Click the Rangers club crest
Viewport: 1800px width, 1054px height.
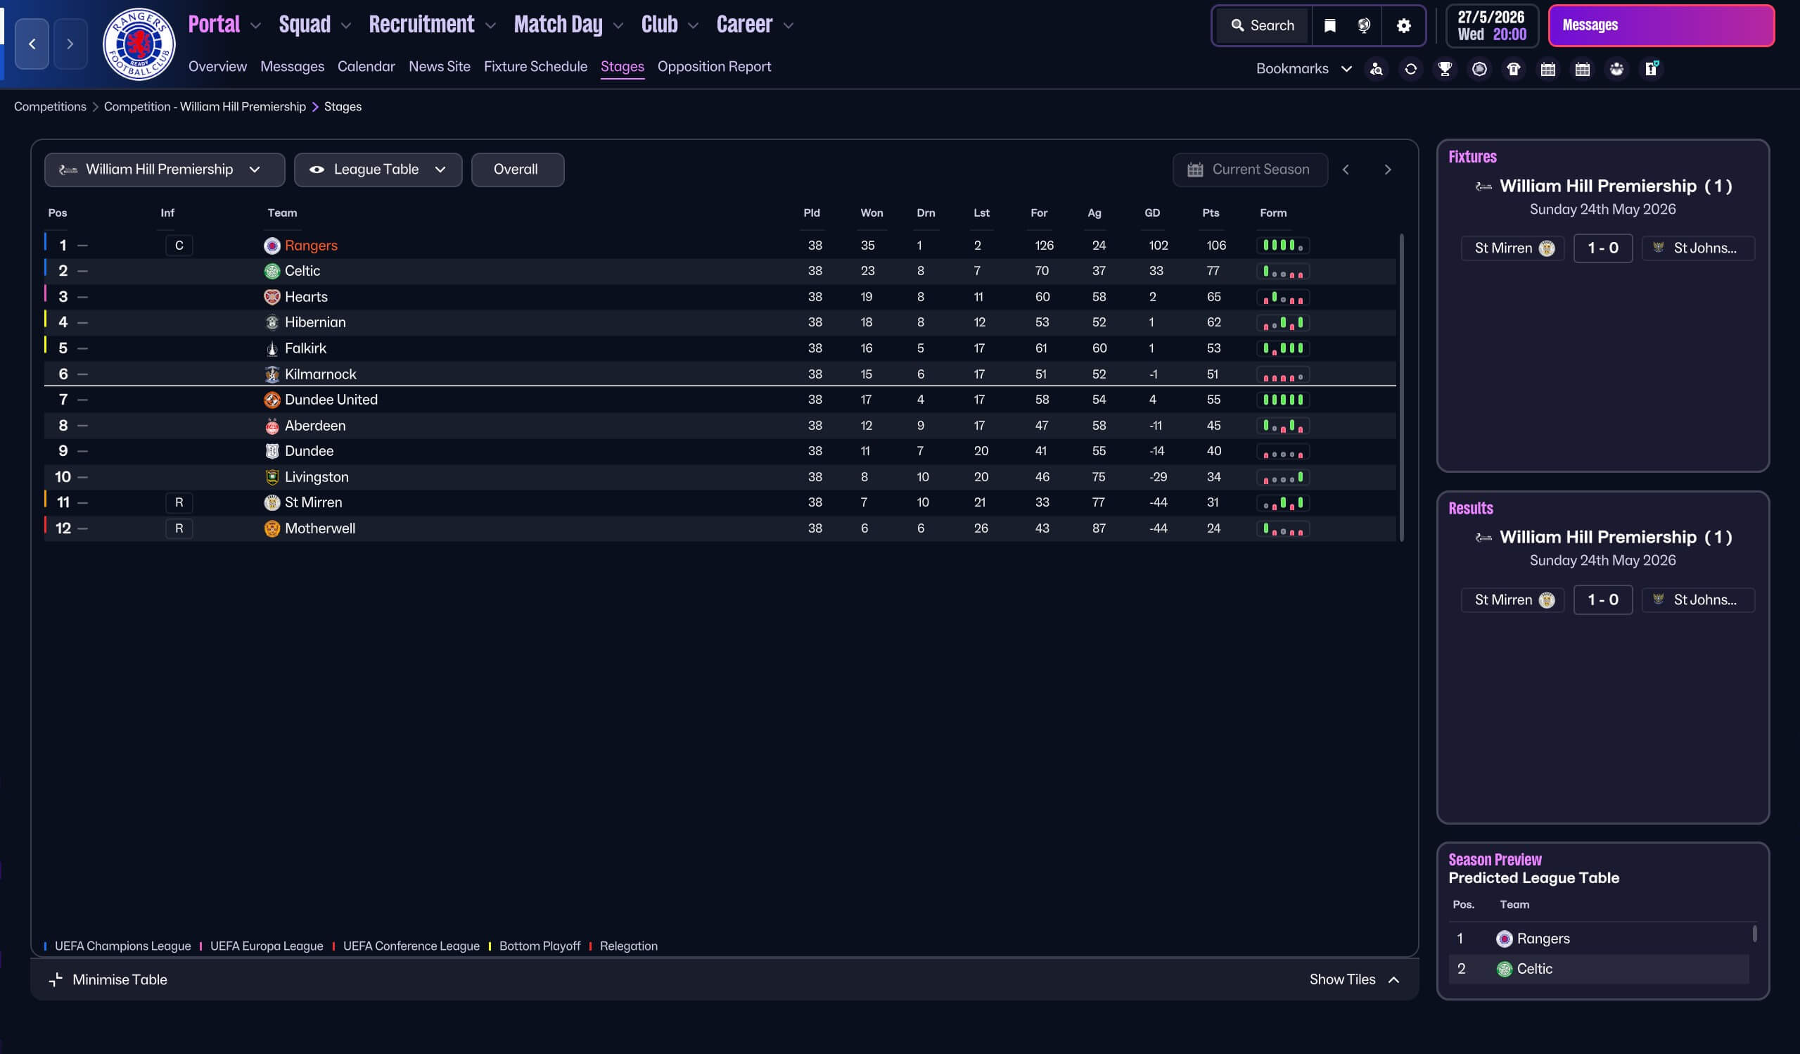click(x=139, y=44)
